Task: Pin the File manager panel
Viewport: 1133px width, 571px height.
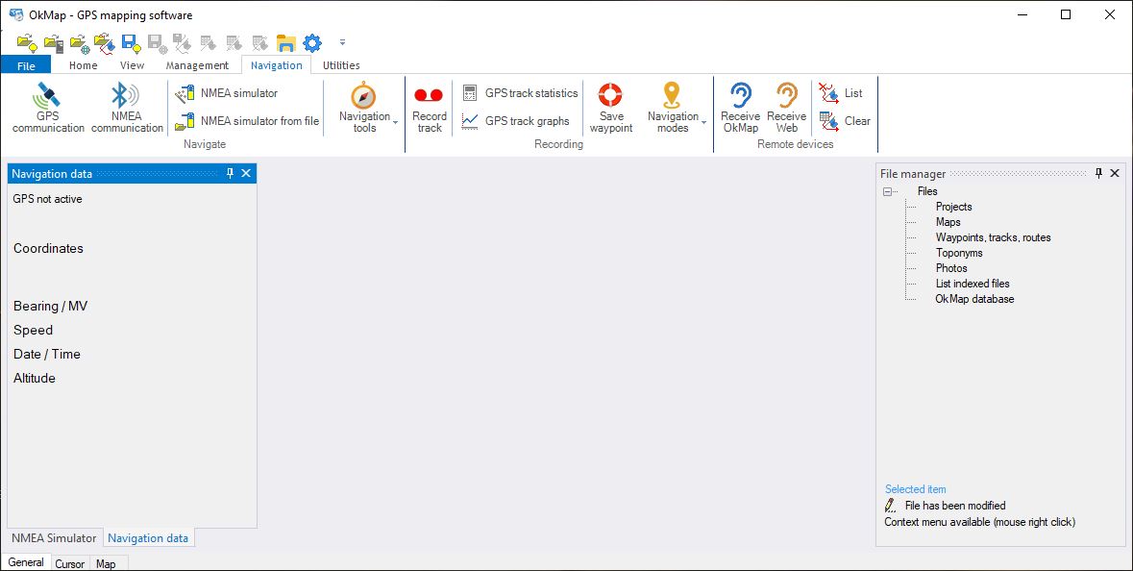Action: (1099, 173)
